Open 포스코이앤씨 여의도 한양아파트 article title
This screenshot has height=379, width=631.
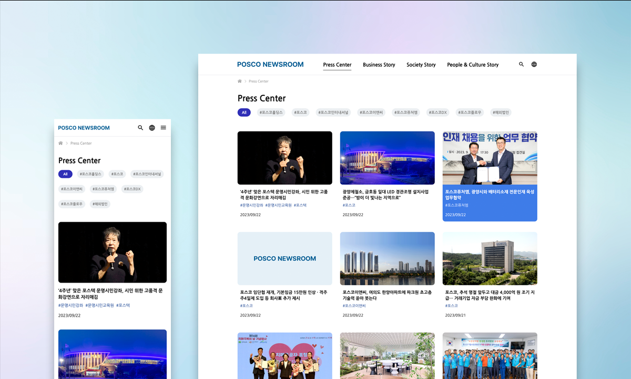click(387, 295)
